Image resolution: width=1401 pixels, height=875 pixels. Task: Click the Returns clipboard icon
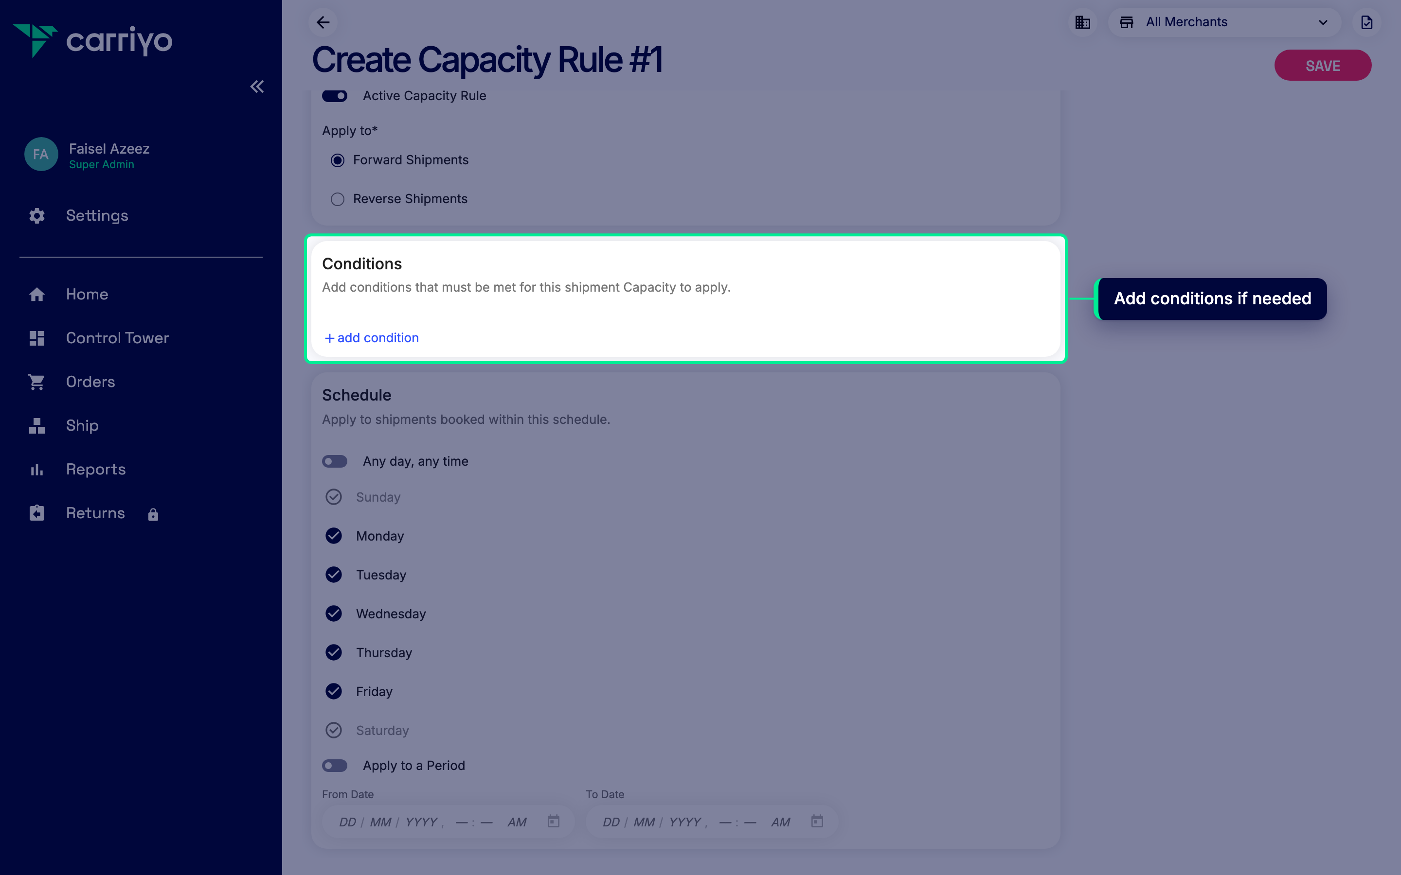(x=37, y=513)
